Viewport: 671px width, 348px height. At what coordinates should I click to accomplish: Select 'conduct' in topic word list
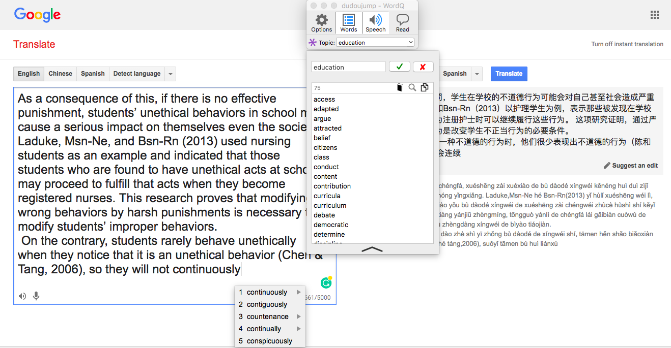[326, 167]
